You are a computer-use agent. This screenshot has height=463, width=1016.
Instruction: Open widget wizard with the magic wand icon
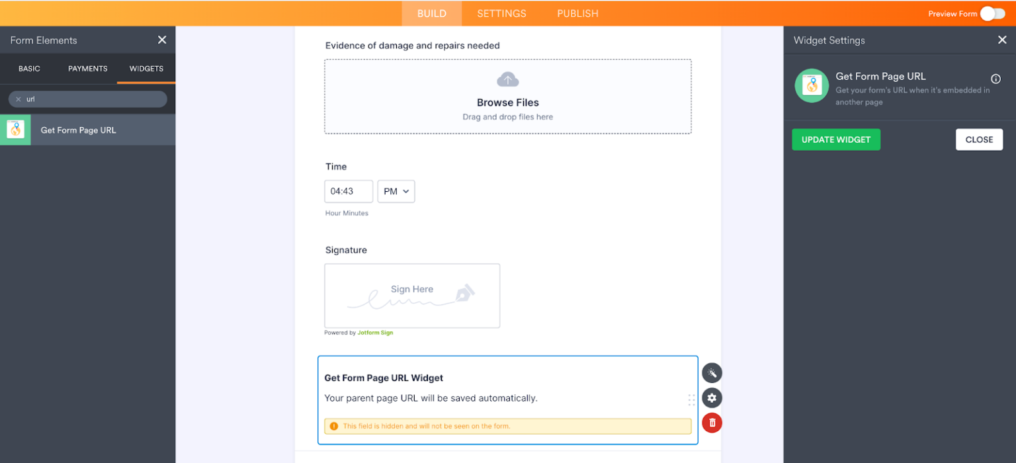pos(712,372)
